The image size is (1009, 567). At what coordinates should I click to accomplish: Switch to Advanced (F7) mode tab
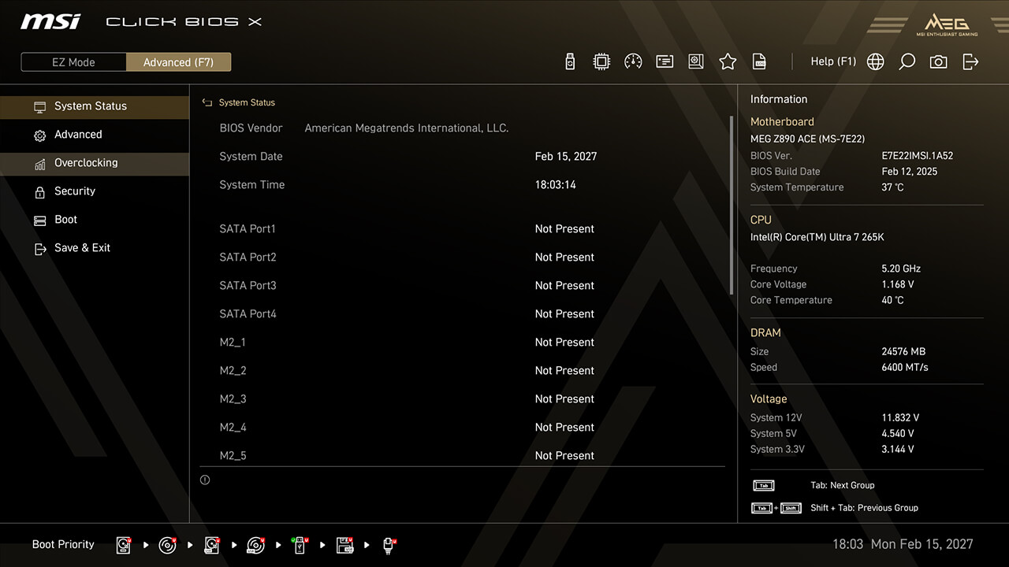(178, 62)
